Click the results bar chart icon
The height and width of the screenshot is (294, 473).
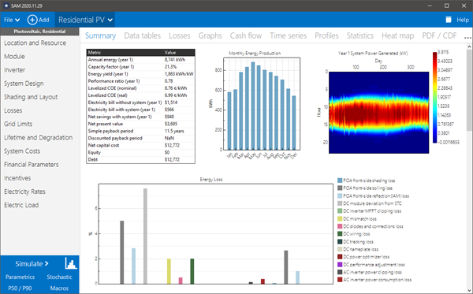tap(71, 263)
